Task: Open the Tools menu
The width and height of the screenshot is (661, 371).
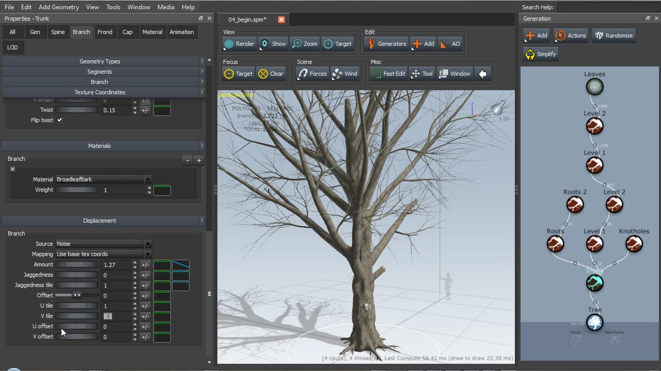Action: pyautogui.click(x=113, y=7)
